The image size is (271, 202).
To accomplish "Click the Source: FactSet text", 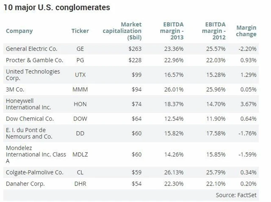I will point(237,195).
